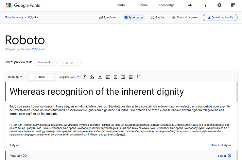This screenshot has width=242, height=160.
Task: Click the 'Select preview text:' label
Action: [18, 62]
